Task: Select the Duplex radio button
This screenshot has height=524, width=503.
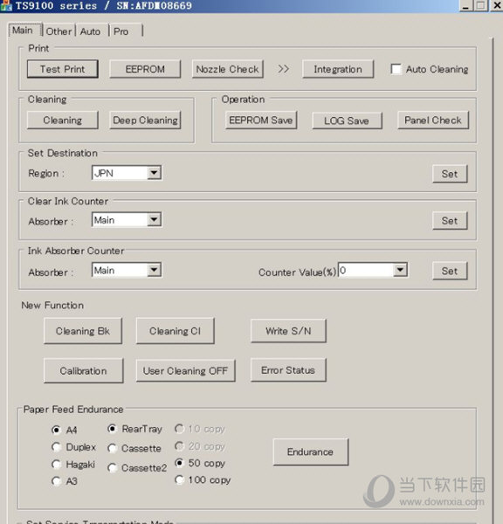Action: click(x=56, y=447)
